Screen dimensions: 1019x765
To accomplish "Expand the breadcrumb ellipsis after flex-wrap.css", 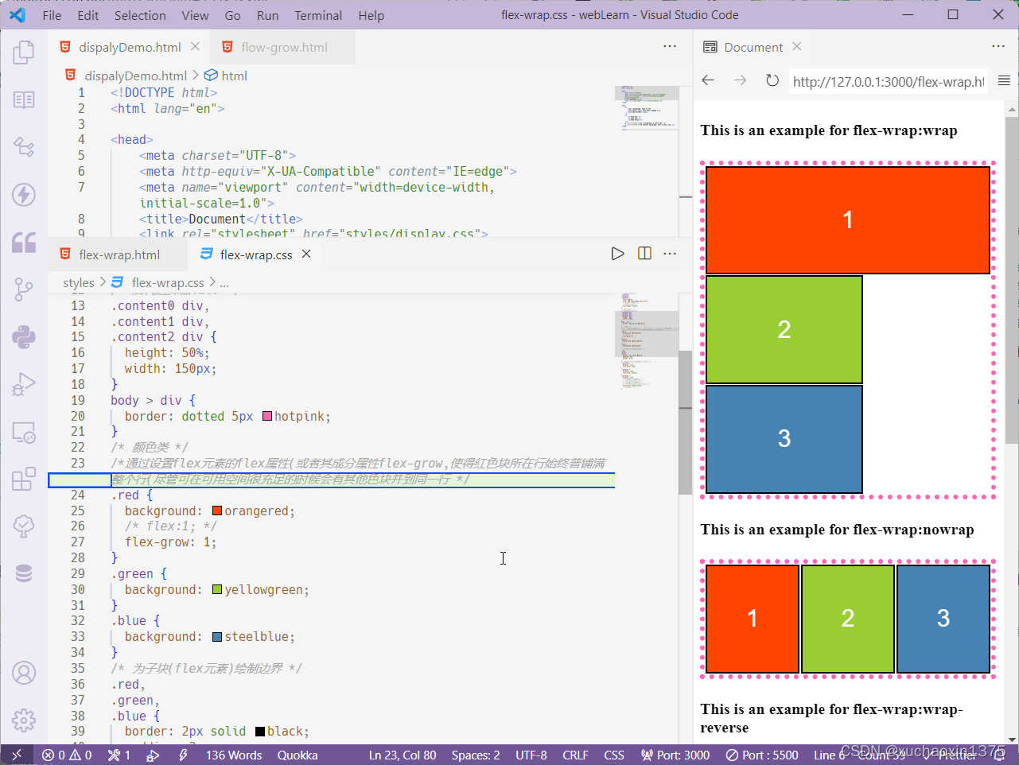I will tap(224, 282).
